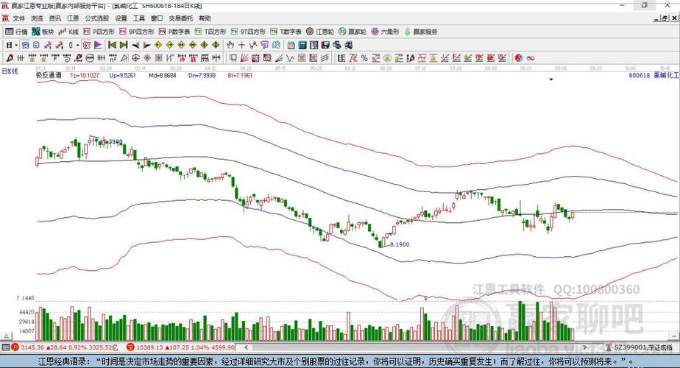This screenshot has width=680, height=368.
Task: Click the empty square drawing icon
Action: click(233, 58)
